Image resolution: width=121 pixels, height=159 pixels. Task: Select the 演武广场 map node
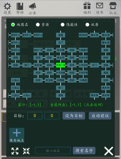click(x=38, y=50)
